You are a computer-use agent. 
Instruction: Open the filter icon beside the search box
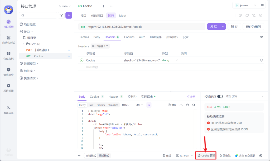click(61, 15)
